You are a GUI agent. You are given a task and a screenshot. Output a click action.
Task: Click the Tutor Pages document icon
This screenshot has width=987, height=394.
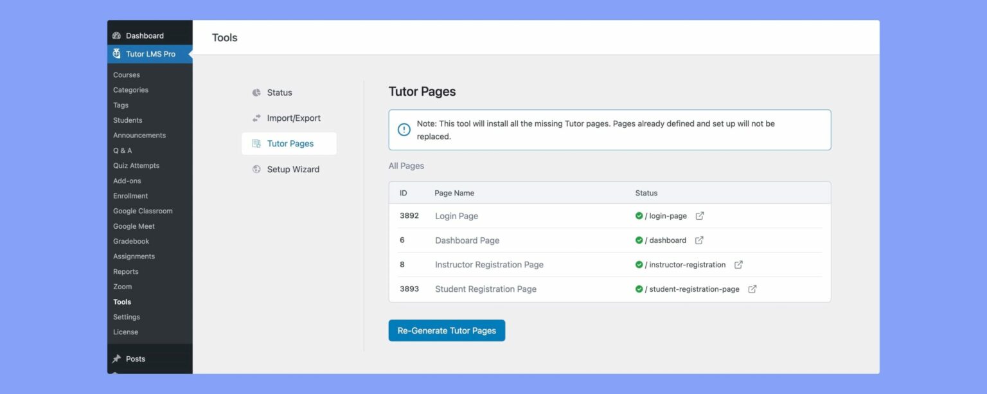256,143
